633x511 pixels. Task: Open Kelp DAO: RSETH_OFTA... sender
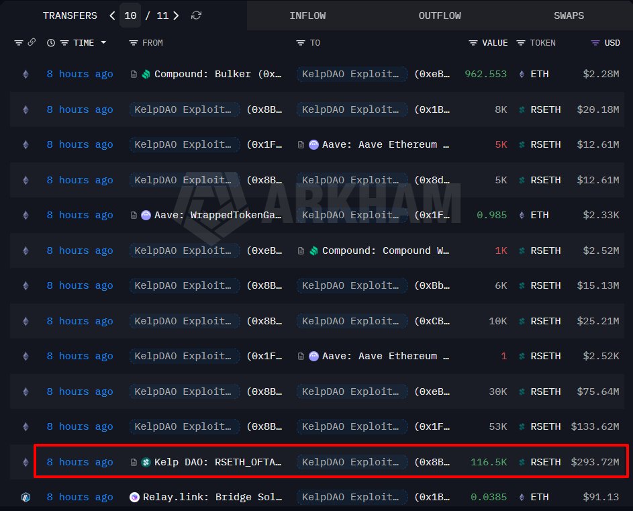(x=217, y=462)
